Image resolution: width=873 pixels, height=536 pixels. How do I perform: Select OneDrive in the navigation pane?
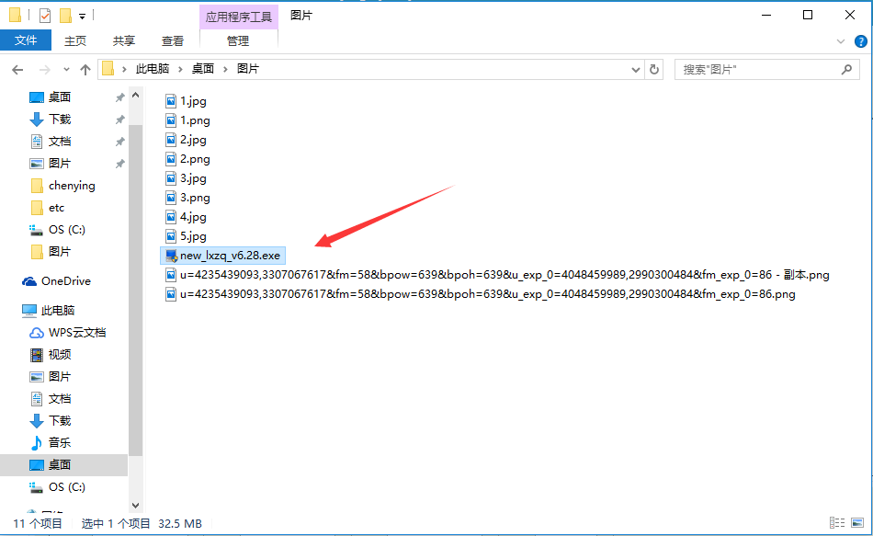[x=65, y=281]
